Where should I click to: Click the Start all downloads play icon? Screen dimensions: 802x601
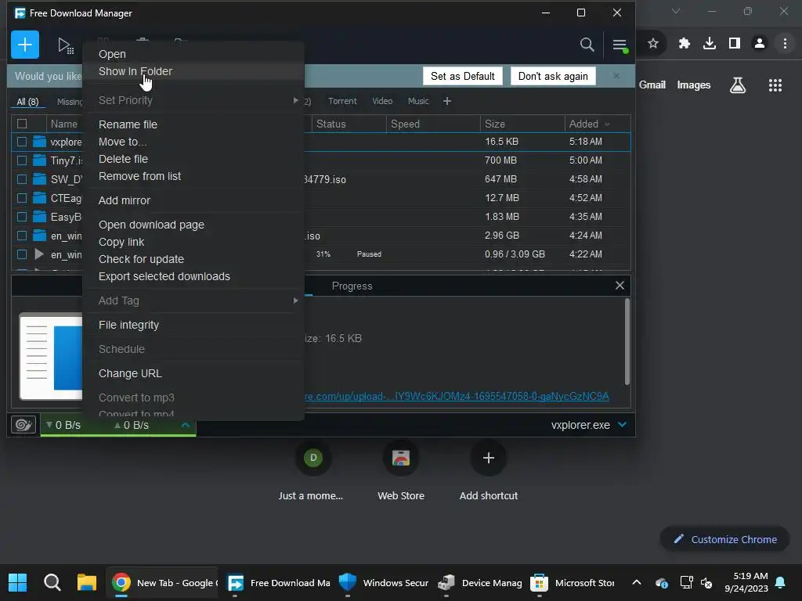(x=65, y=45)
